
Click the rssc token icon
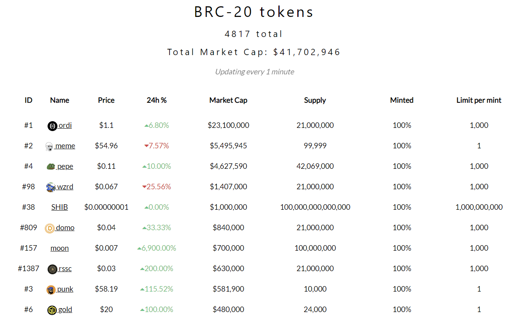(52, 269)
